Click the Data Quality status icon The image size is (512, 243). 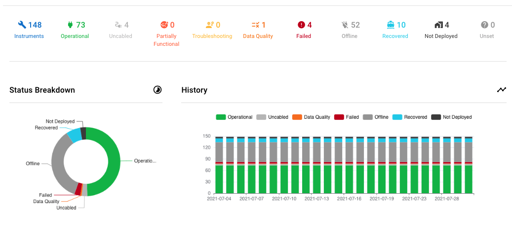tap(255, 25)
